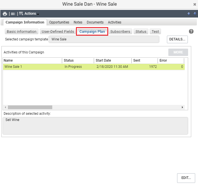
Task: Click the 2/18/2020 11:30 AM start date cell
Action: click(x=112, y=67)
